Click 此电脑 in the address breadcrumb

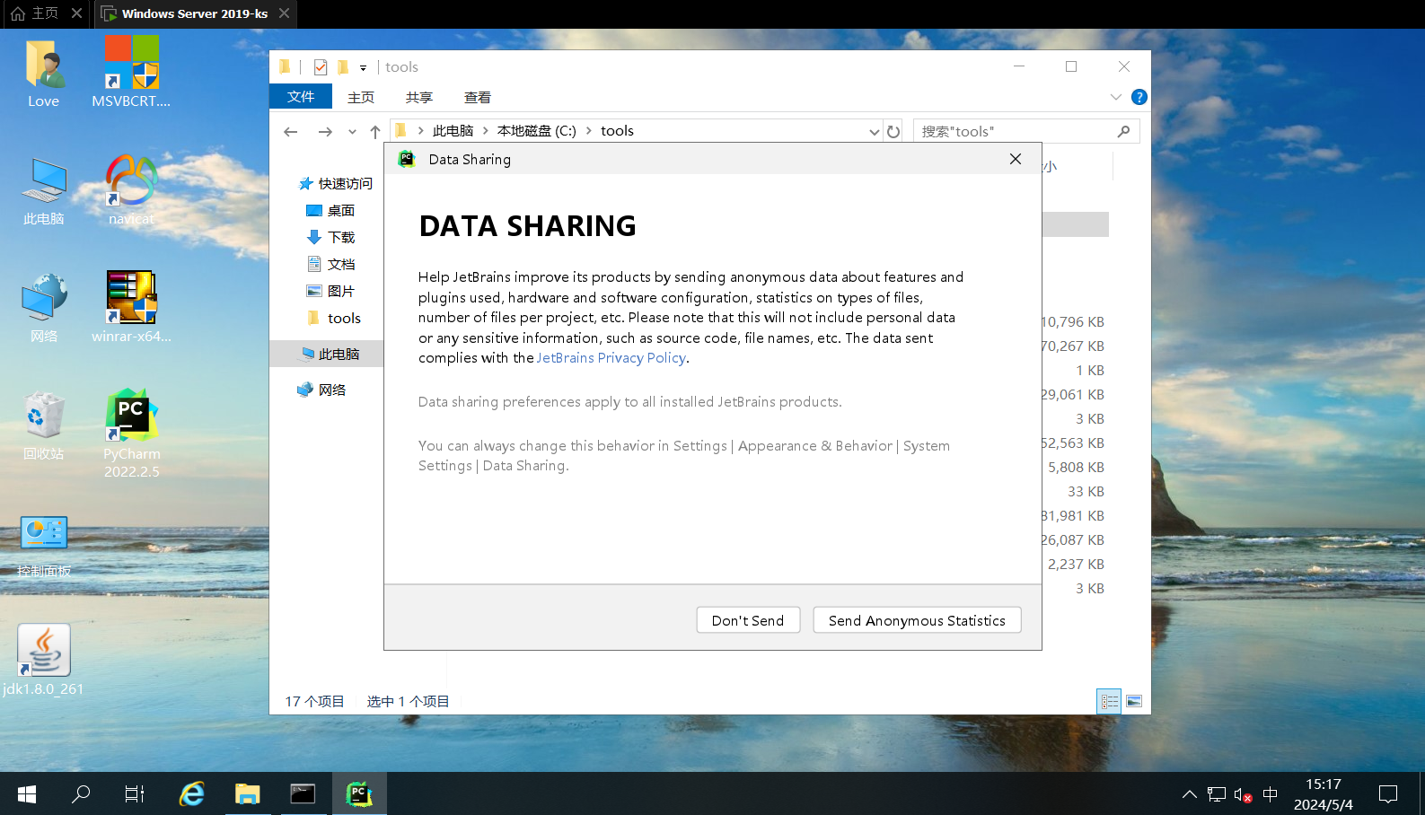(453, 131)
